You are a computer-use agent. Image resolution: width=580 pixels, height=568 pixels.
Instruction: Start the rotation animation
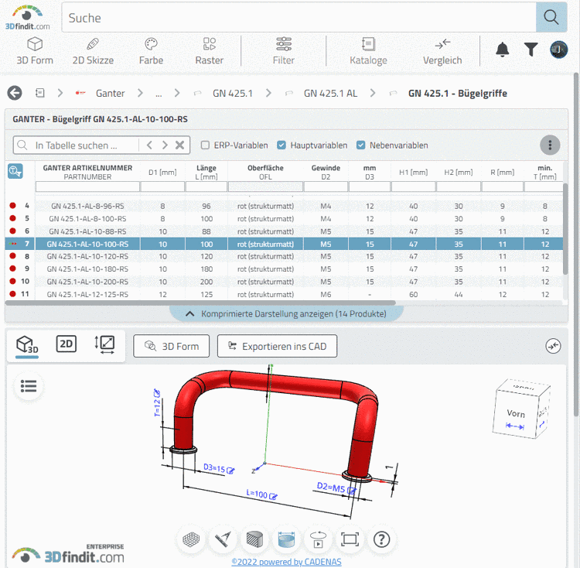pos(318,539)
